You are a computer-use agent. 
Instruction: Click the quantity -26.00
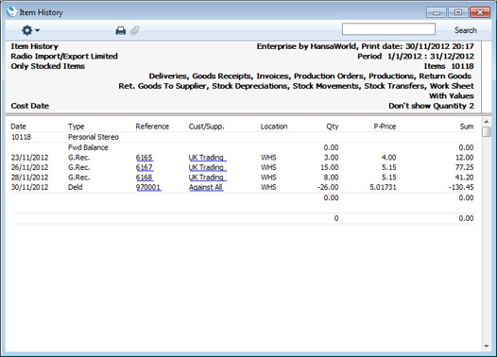point(328,187)
